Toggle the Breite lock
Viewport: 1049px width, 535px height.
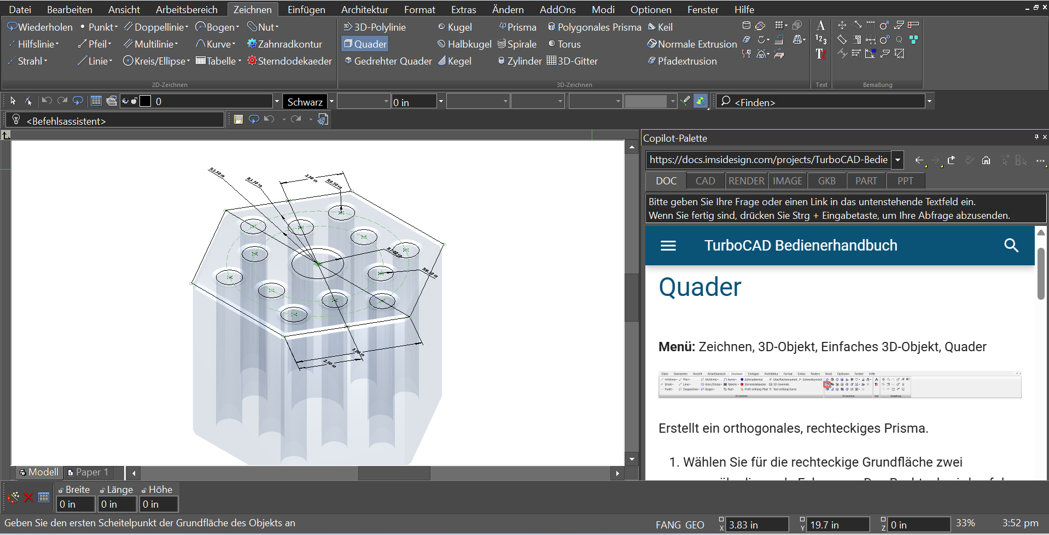point(61,490)
